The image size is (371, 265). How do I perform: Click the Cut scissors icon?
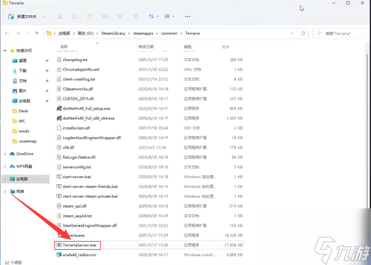click(59, 16)
